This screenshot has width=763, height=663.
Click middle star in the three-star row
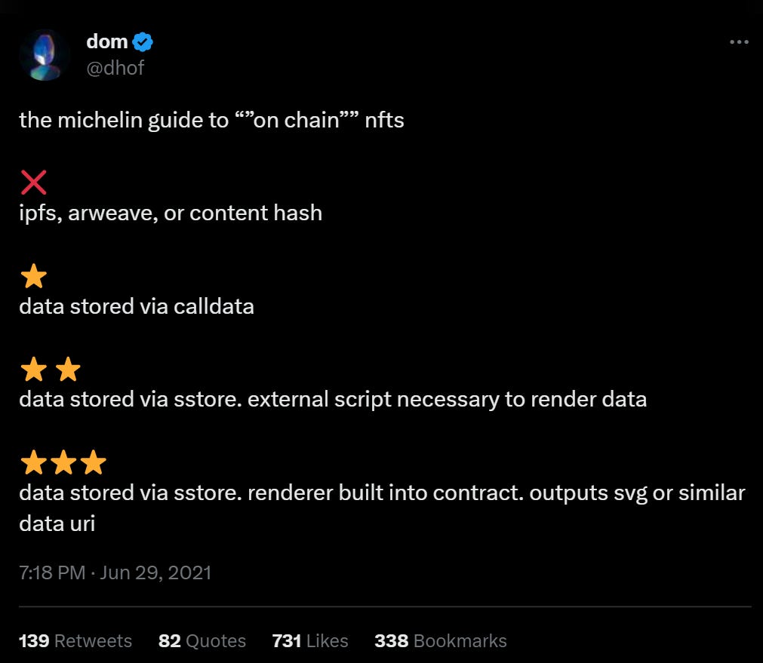point(63,462)
